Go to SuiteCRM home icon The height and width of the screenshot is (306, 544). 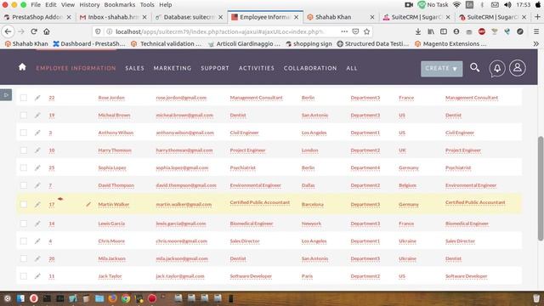click(22, 67)
